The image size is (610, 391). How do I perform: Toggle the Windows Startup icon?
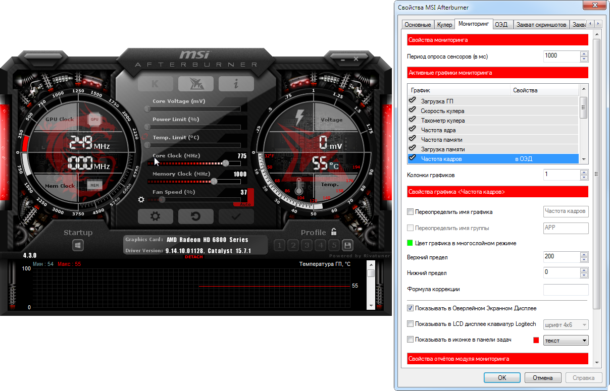78,245
